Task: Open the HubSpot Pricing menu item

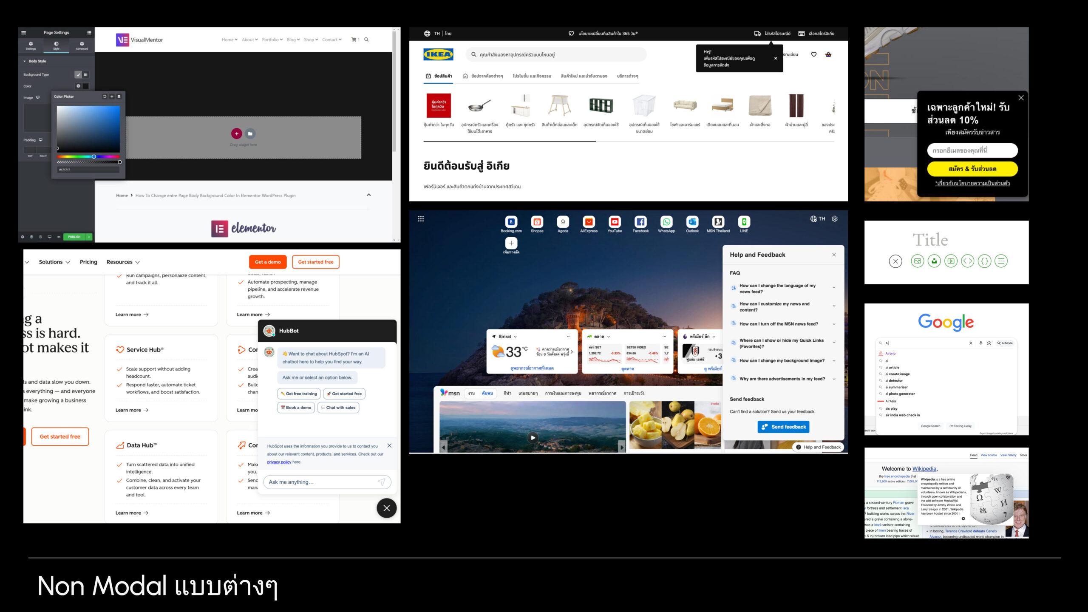Action: 88,262
